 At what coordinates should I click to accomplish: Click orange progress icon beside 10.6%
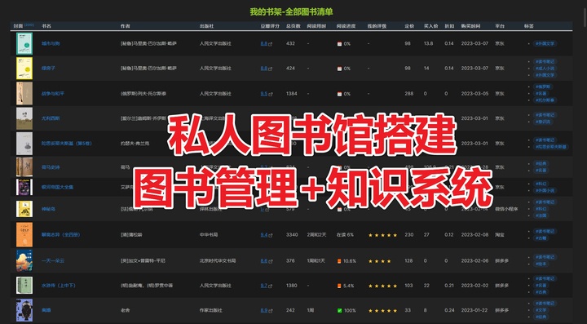(339, 261)
